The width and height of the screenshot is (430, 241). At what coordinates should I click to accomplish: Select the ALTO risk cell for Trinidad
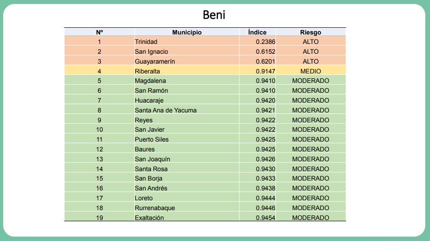311,42
